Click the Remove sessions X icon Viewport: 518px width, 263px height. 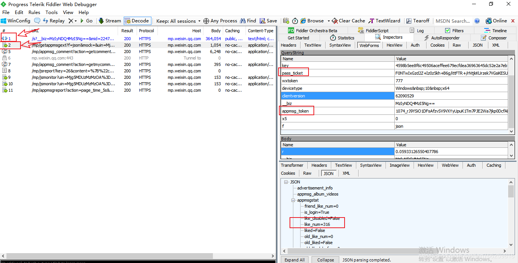(71, 21)
